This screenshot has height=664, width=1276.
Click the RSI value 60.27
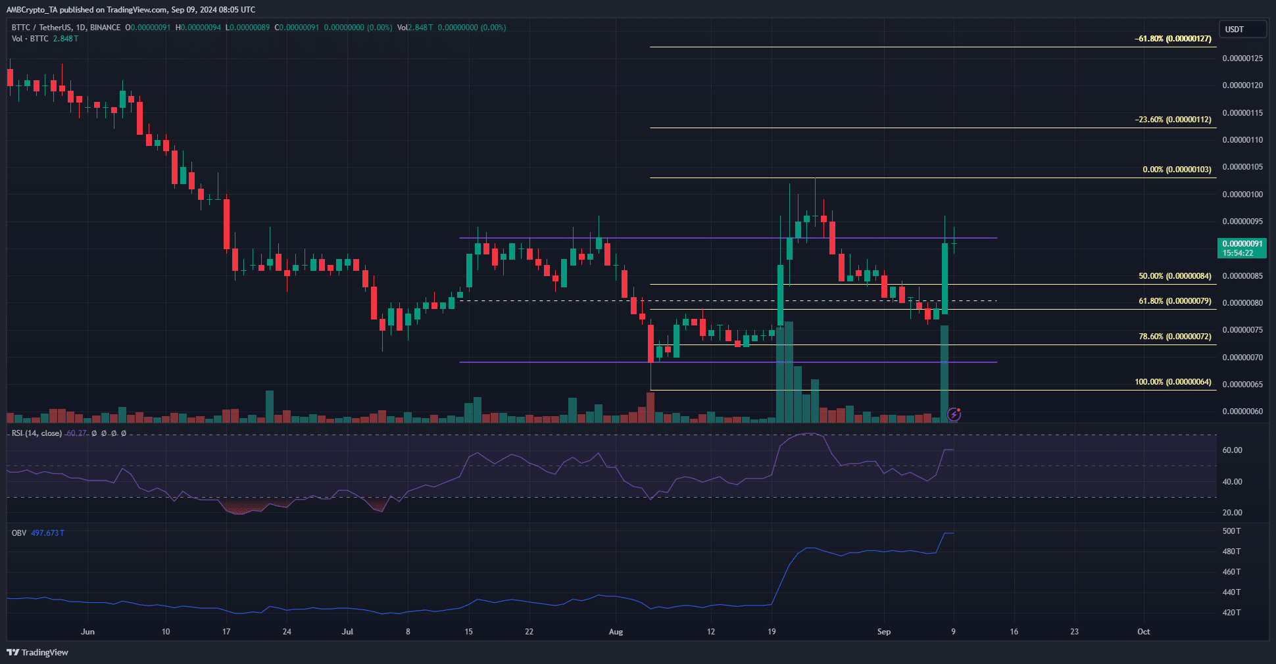pos(76,433)
